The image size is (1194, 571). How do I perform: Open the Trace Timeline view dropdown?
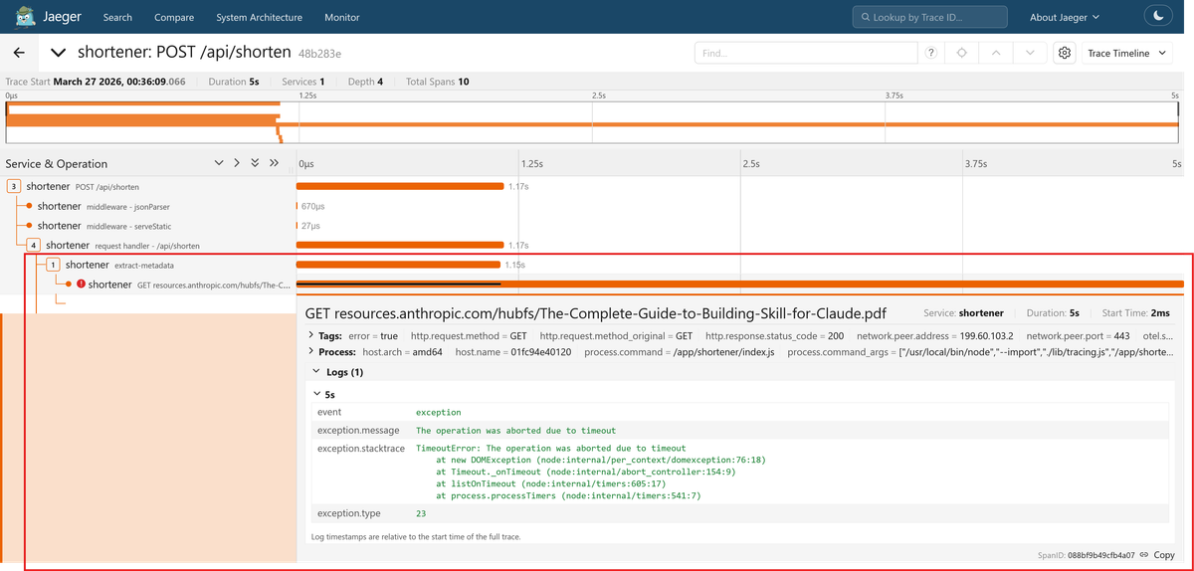1126,53
